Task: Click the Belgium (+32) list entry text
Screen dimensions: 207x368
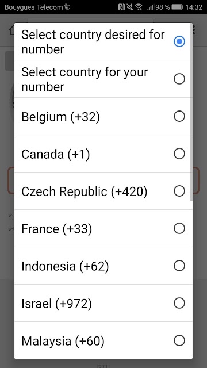Action: (60, 117)
